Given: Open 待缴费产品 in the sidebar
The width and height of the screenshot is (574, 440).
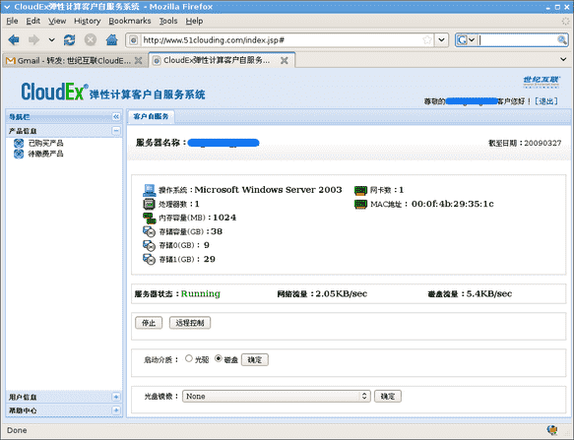Looking at the screenshot, I should pos(46,154).
